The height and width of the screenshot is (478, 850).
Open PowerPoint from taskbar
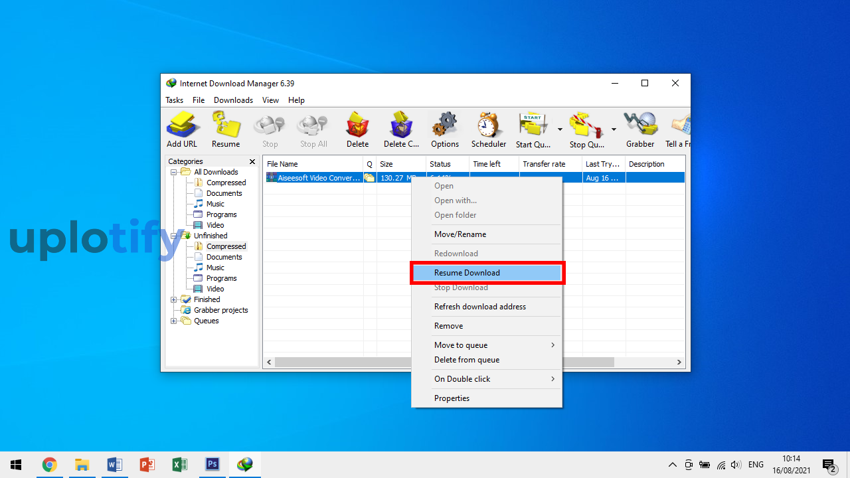[x=147, y=465]
